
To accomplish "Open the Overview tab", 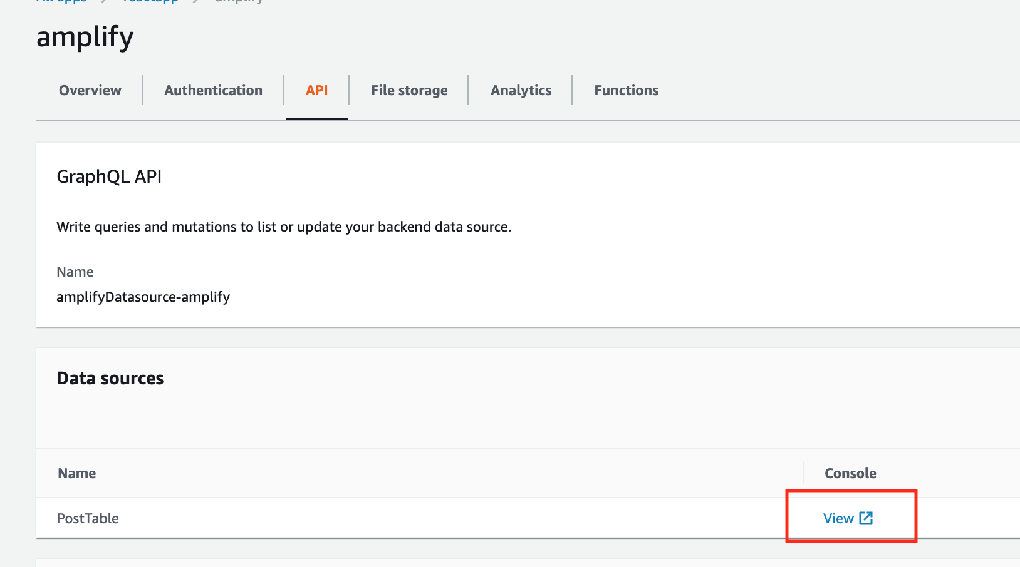I will click(x=90, y=90).
